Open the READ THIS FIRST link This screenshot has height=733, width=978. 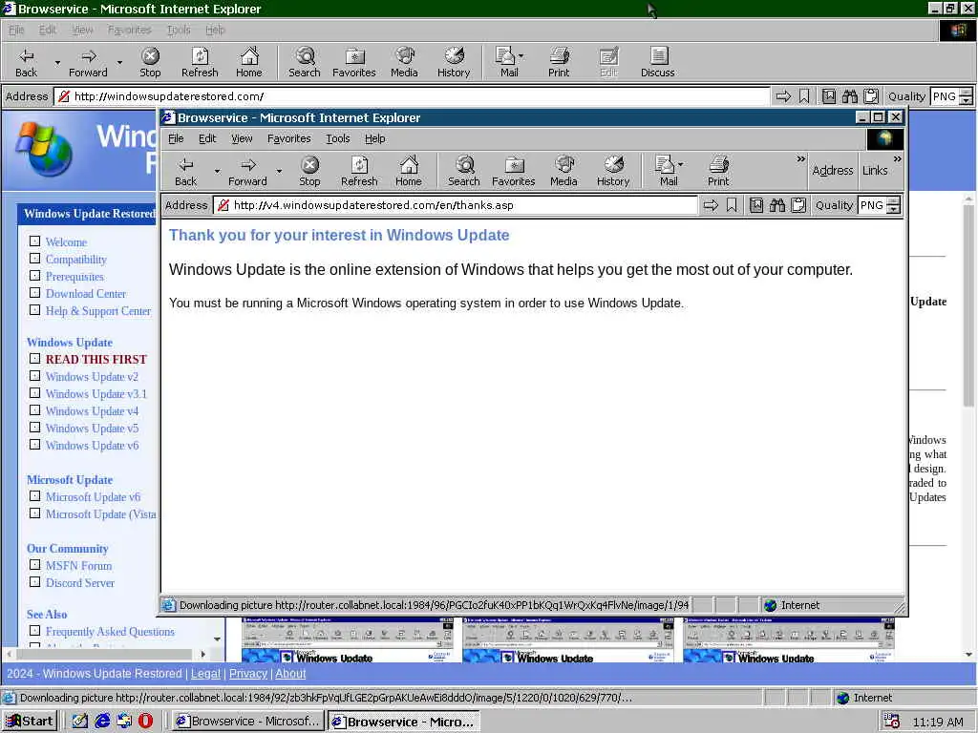point(96,359)
